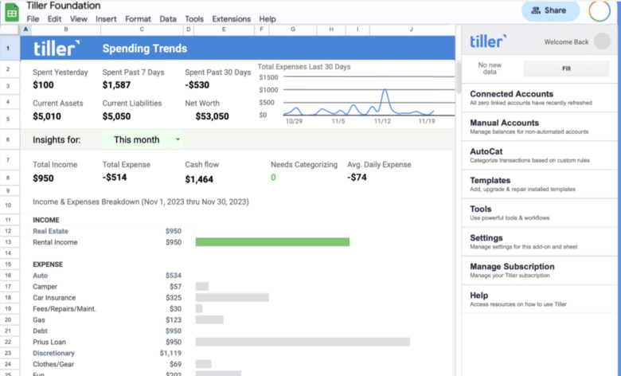Click the Tiller logo in the sheet header

[57, 49]
